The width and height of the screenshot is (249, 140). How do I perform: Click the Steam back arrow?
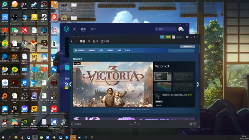point(72,41)
